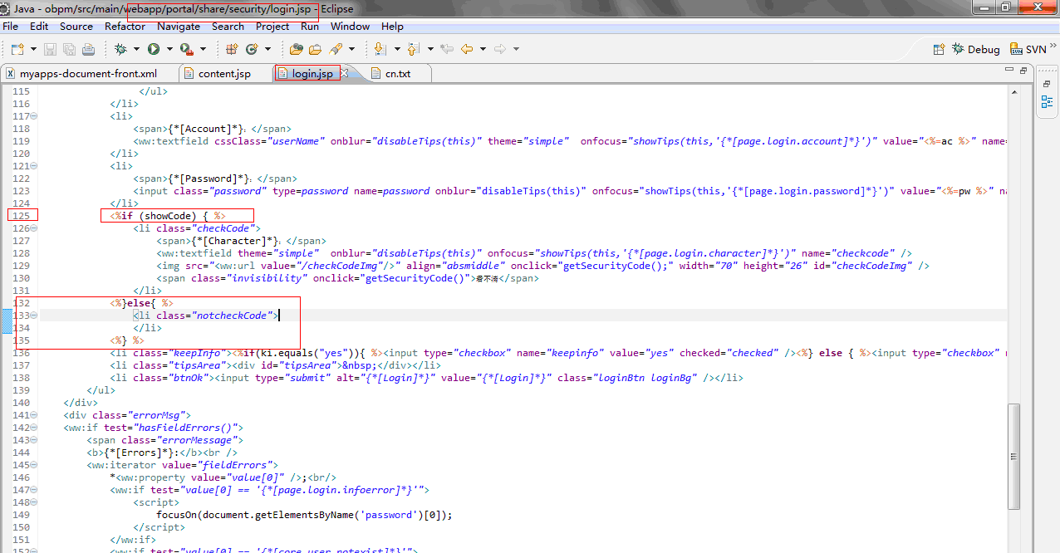1060x553 pixels.
Task: Collapse code fold at line 148
Action: pos(34,502)
